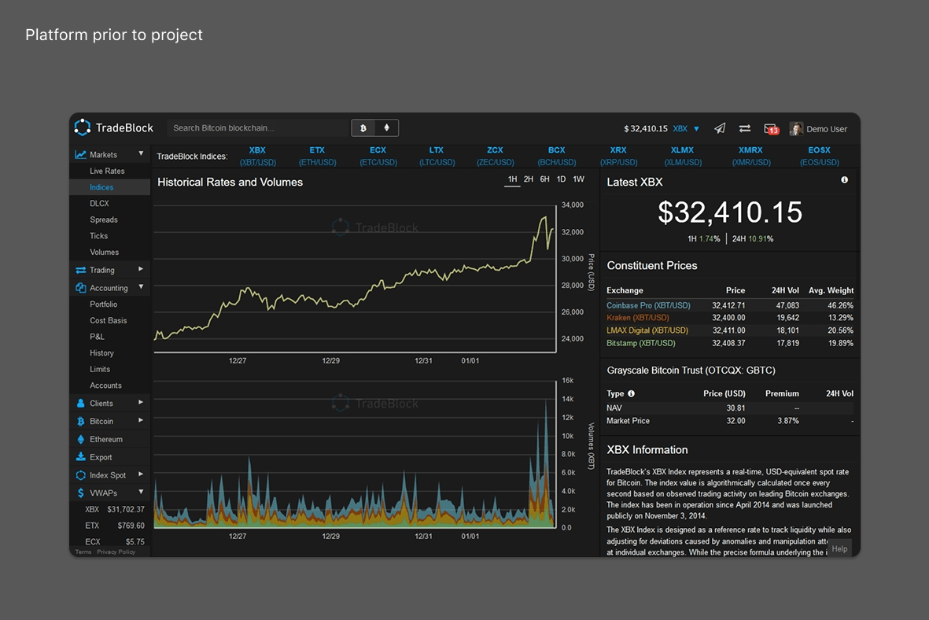Switch search to Bitcoin blockchain icon
Image resolution: width=929 pixels, height=620 pixels.
(363, 128)
